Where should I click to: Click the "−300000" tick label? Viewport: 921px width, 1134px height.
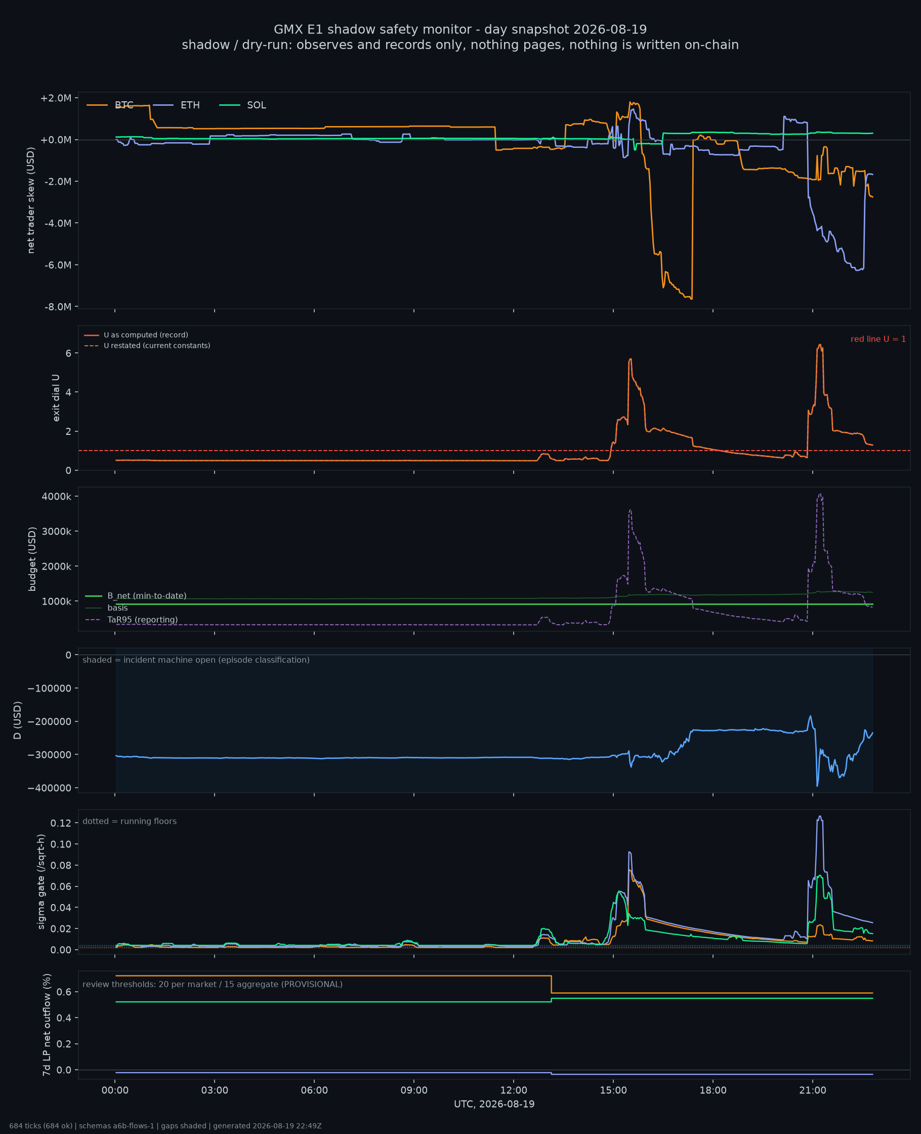pos(50,755)
